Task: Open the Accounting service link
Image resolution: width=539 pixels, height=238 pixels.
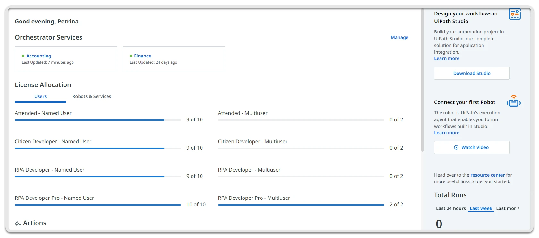Action: coord(38,56)
